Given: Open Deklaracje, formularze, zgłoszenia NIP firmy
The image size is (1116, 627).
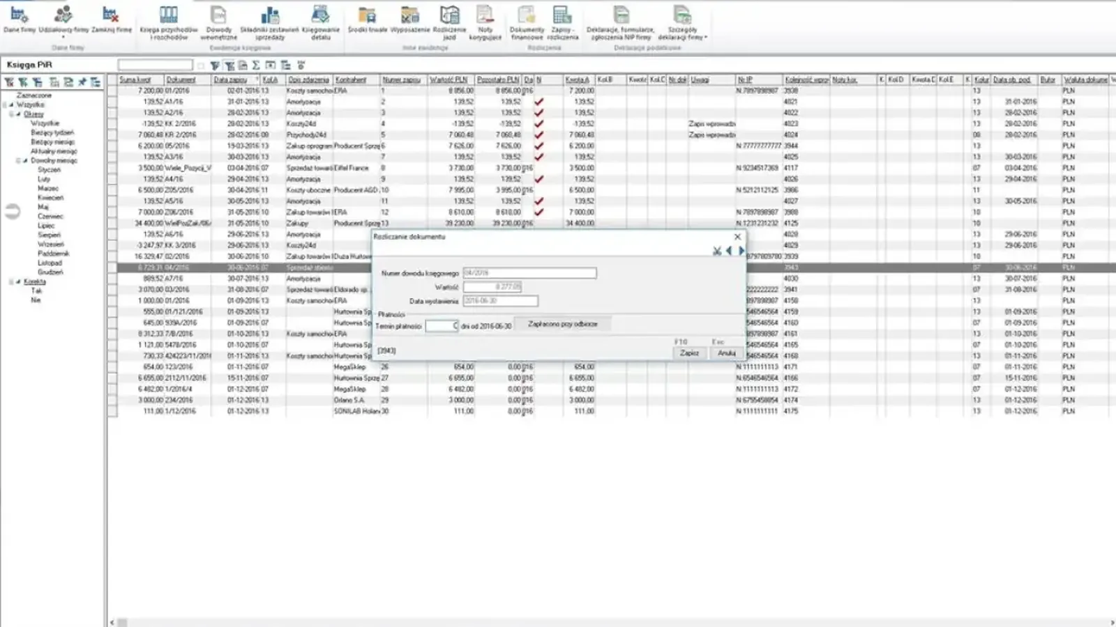Looking at the screenshot, I should [620, 23].
